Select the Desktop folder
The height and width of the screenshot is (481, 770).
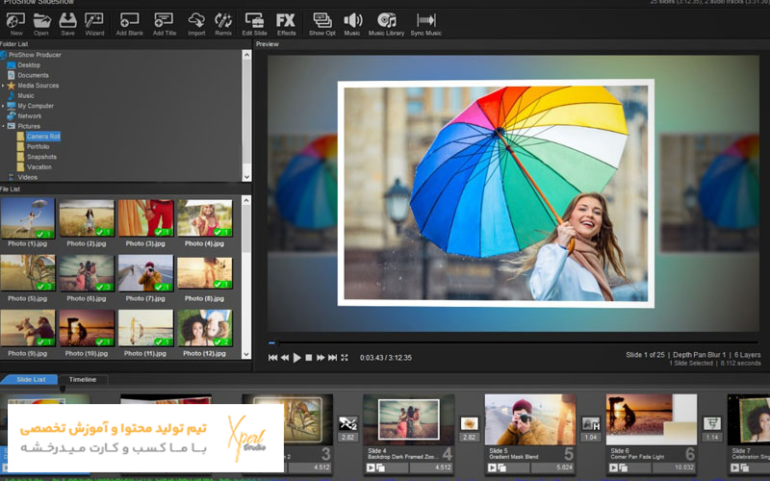tap(29, 64)
